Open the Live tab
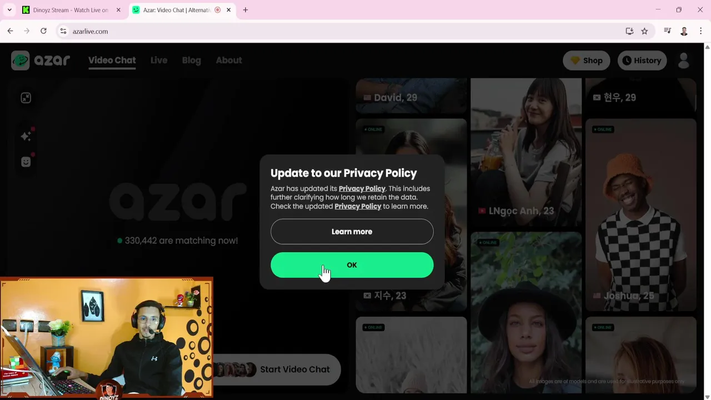The image size is (711, 400). (159, 60)
